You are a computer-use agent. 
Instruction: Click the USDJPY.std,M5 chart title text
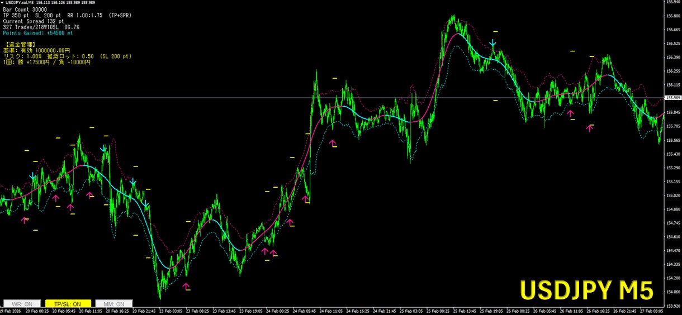click(x=20, y=3)
